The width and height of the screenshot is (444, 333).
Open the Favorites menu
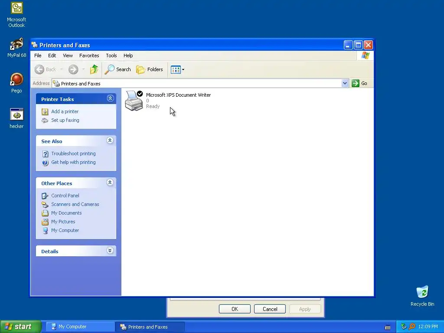point(89,55)
